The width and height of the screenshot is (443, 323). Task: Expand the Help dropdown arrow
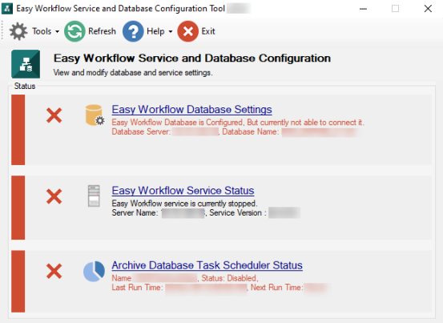point(171,31)
